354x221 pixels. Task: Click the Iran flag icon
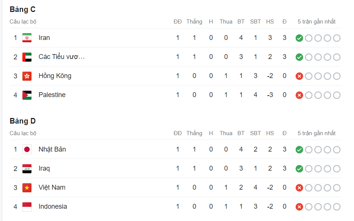click(27, 37)
